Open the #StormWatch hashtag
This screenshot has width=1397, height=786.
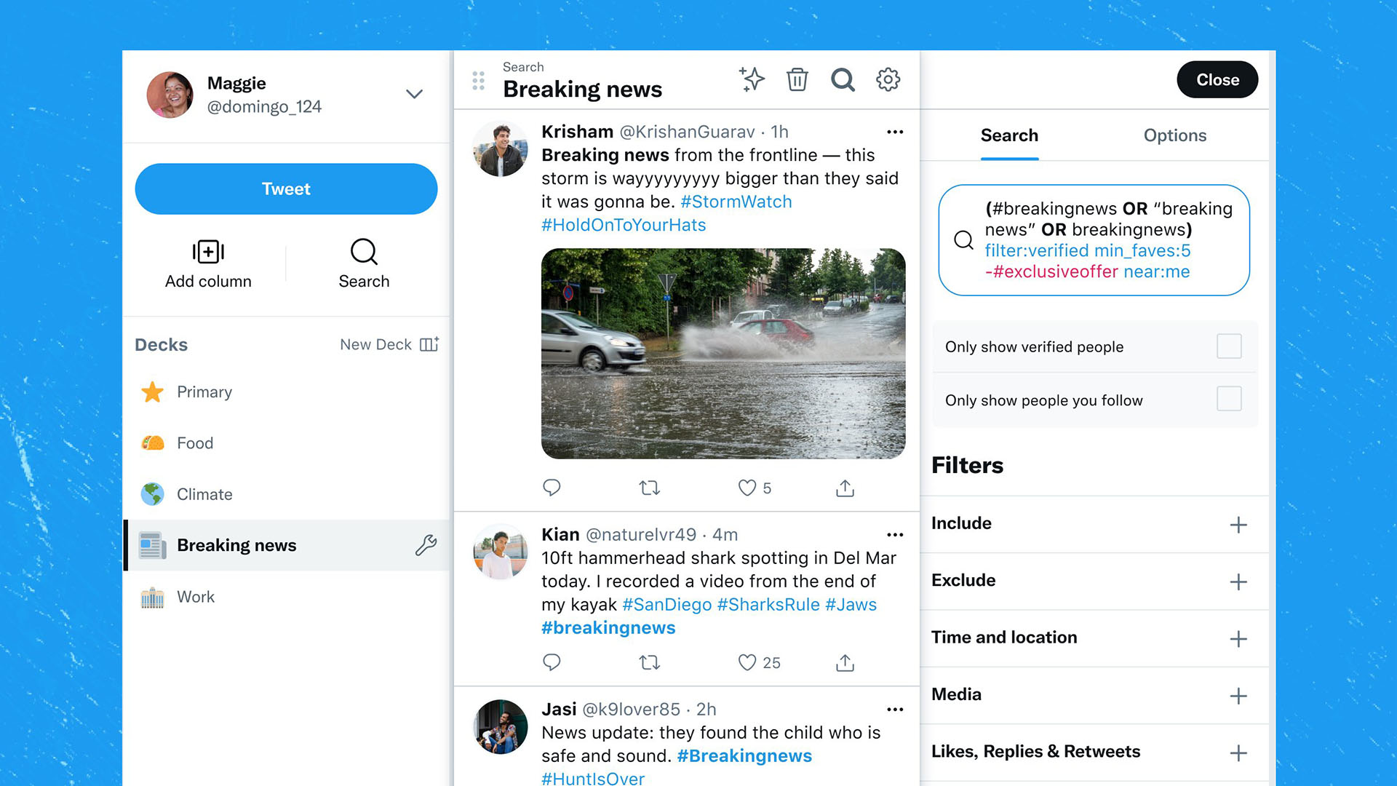pos(736,202)
